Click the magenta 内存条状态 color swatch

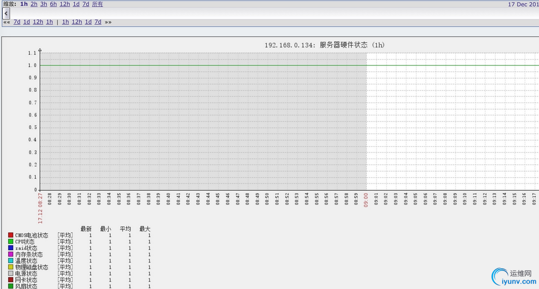(10, 254)
